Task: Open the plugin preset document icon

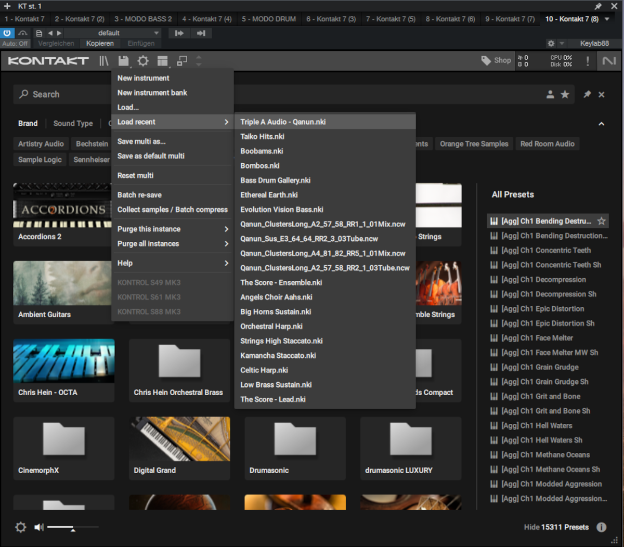Action: click(x=40, y=33)
